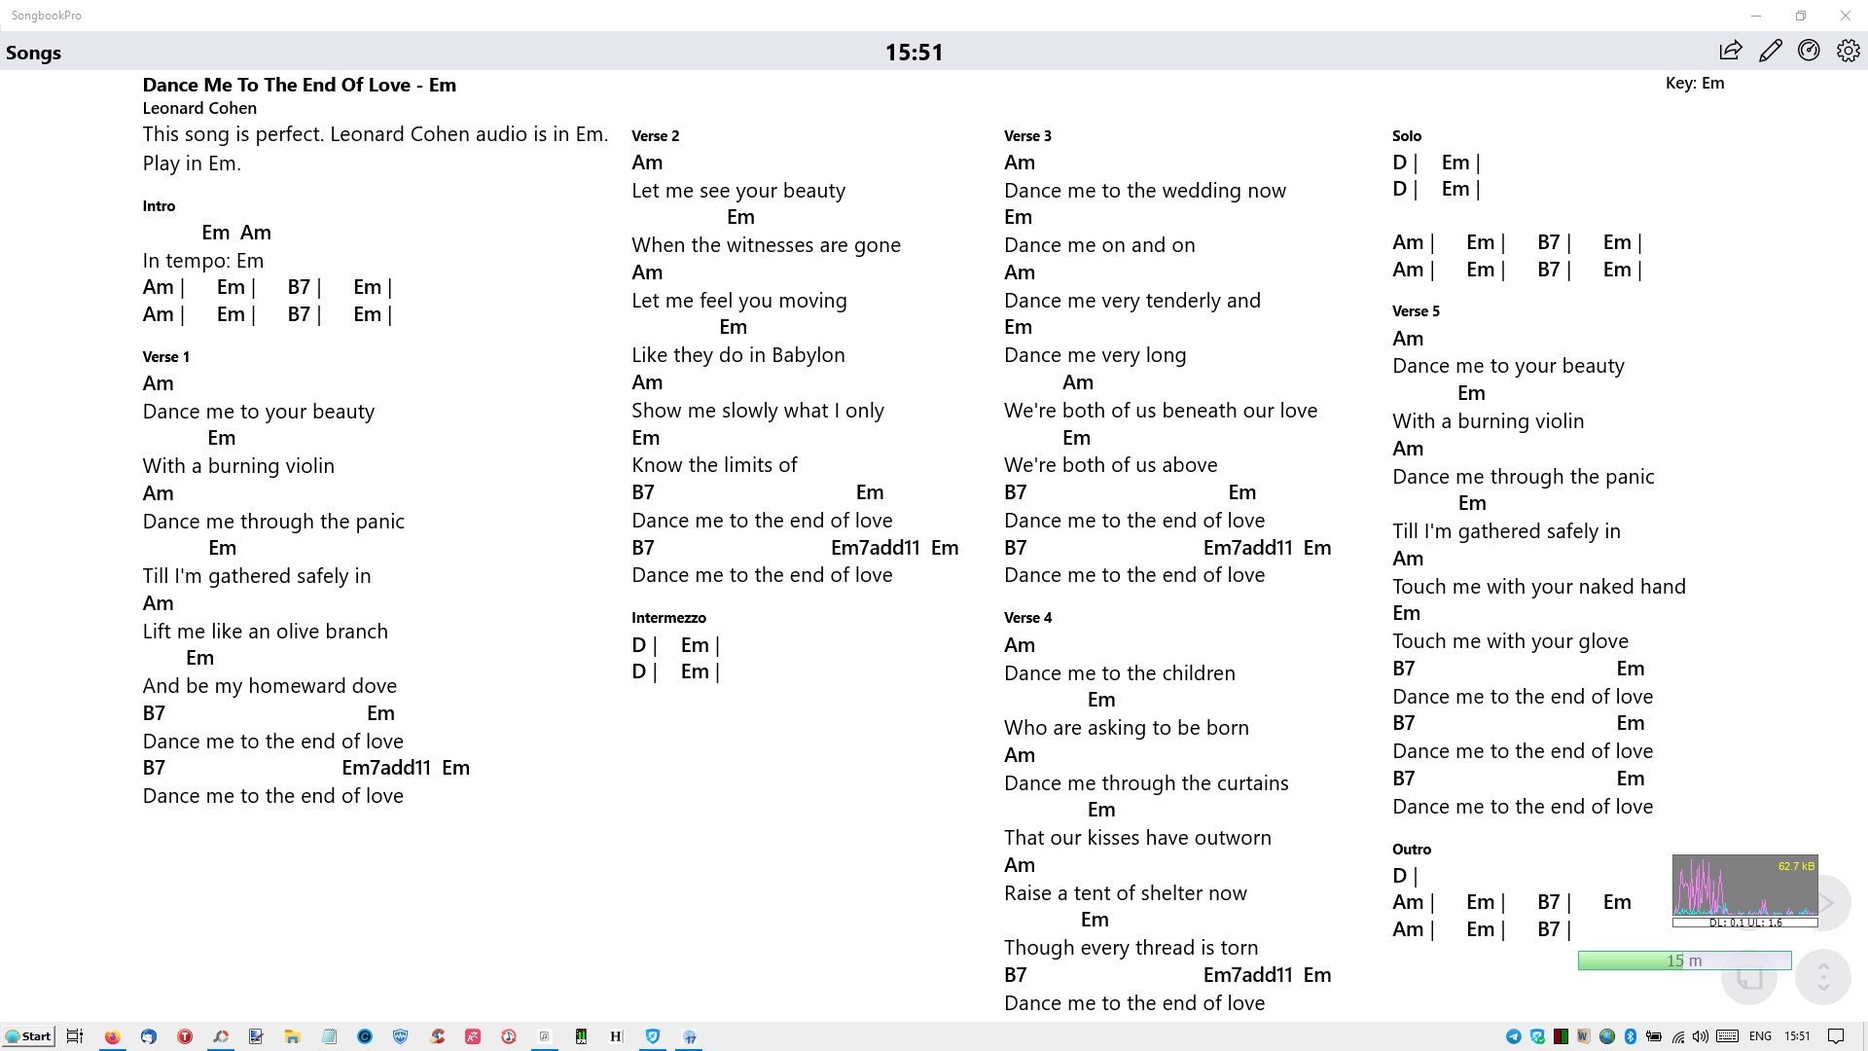Screen dimensions: 1868x1051
Task: Open the blue shield pulse app on the taskbar
Action: tap(400, 1036)
